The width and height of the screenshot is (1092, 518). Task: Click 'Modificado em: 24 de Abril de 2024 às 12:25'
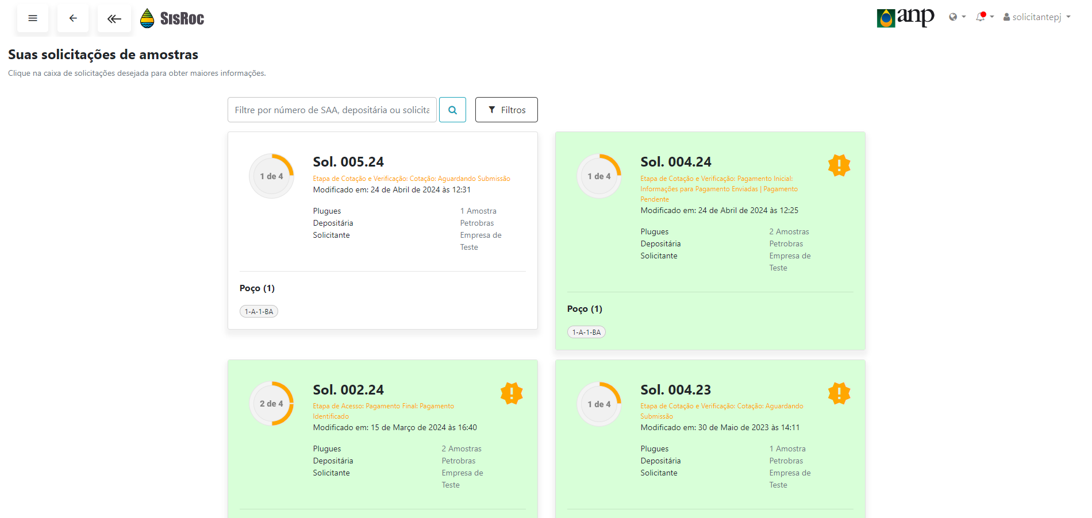[720, 210]
